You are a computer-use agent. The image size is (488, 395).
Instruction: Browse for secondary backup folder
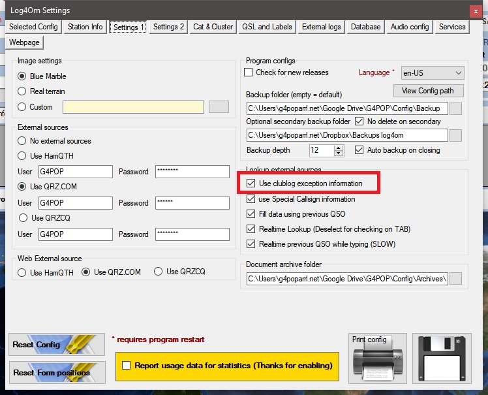[455, 136]
